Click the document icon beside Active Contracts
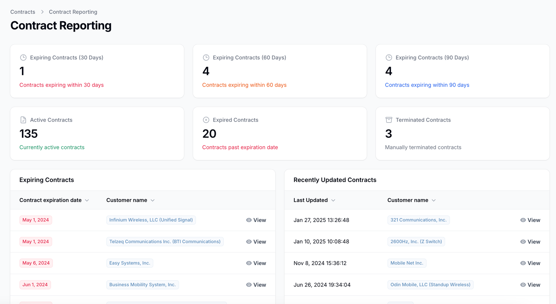 coord(23,120)
